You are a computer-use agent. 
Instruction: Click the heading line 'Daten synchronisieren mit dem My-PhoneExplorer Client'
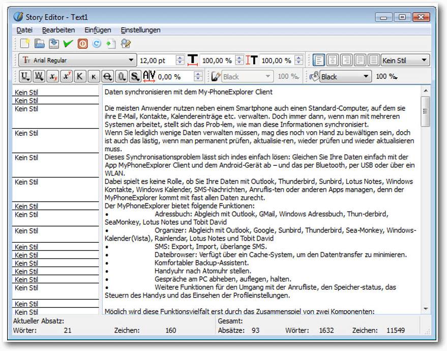pyautogui.click(x=189, y=92)
